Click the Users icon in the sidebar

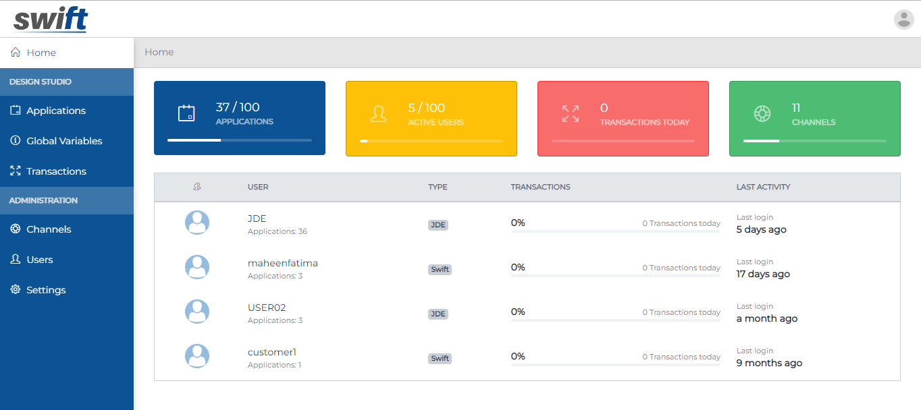tap(15, 260)
